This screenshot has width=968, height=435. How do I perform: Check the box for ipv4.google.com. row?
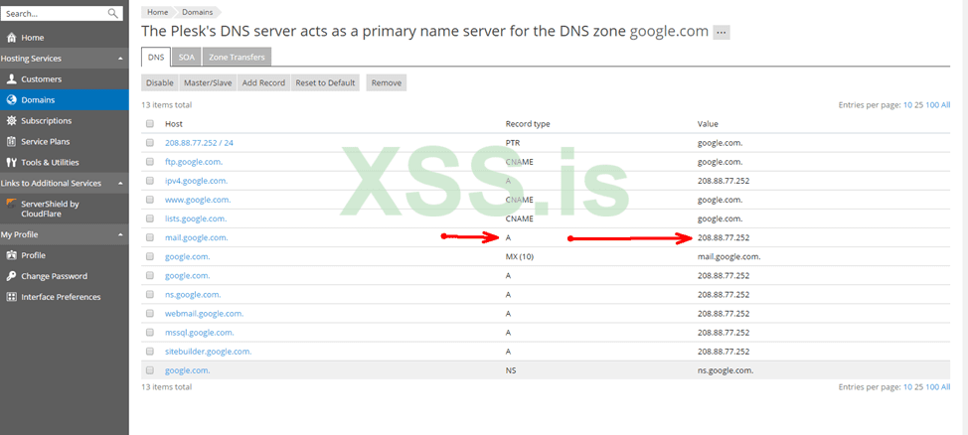[149, 181]
